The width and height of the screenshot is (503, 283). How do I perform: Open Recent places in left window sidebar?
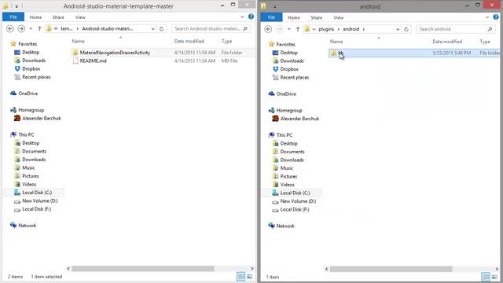(36, 77)
